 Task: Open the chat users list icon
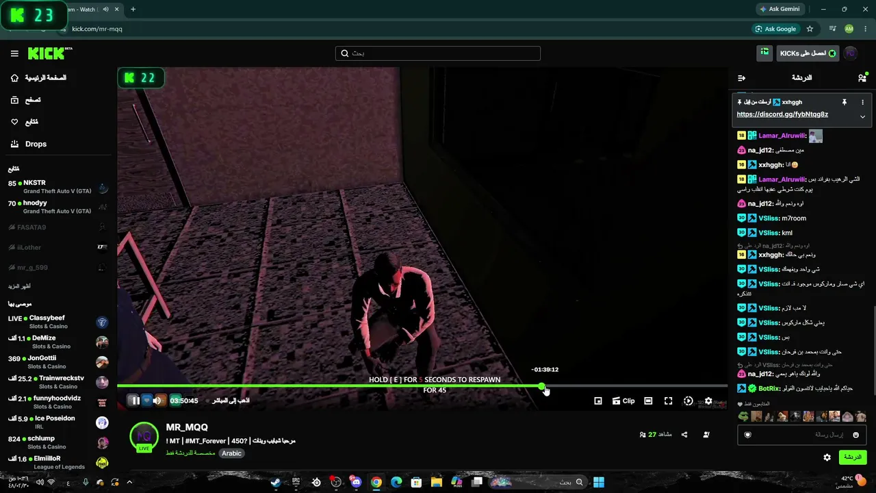pos(862,78)
